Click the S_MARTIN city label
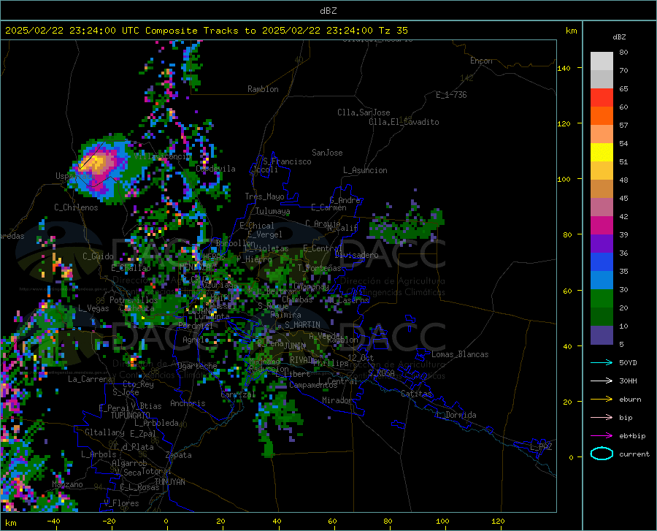This screenshot has width=657, height=531. (302, 325)
